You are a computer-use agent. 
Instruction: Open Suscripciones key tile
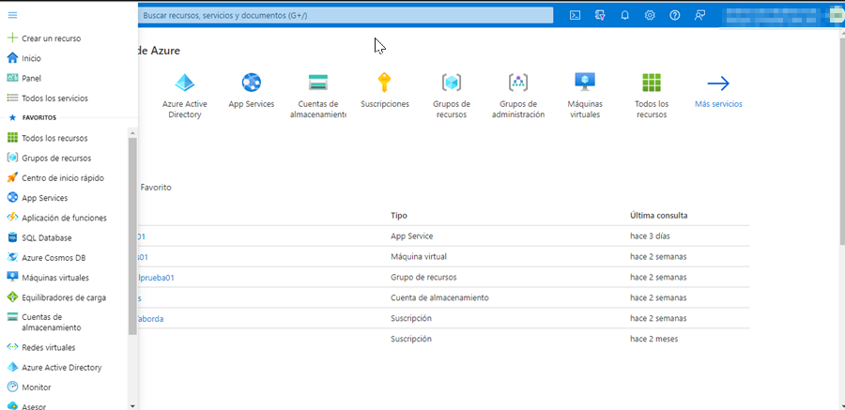coord(385,90)
